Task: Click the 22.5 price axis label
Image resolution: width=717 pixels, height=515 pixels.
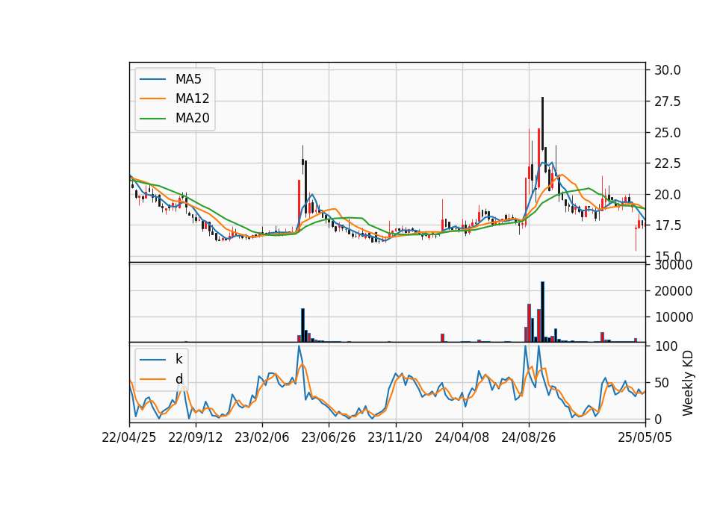Action: pos(668,163)
